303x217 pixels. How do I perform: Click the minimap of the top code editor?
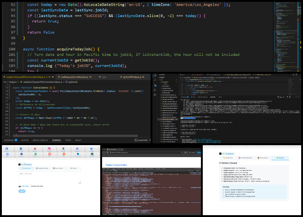click(286, 36)
